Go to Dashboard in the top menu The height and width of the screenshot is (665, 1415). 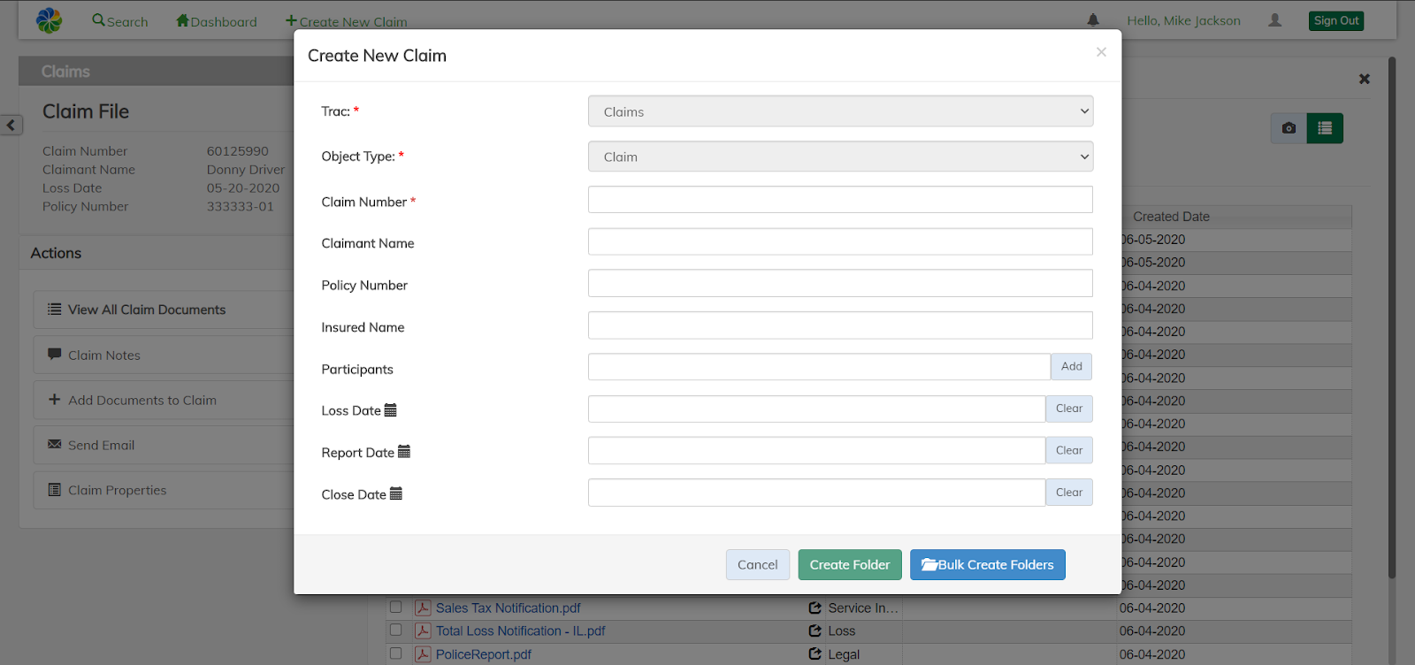217,21
